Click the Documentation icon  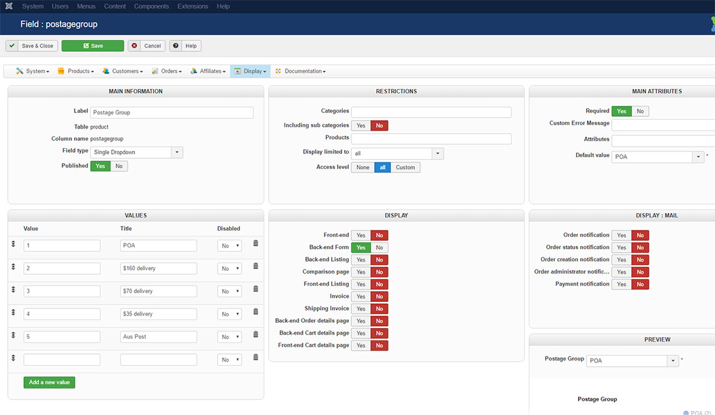278,71
